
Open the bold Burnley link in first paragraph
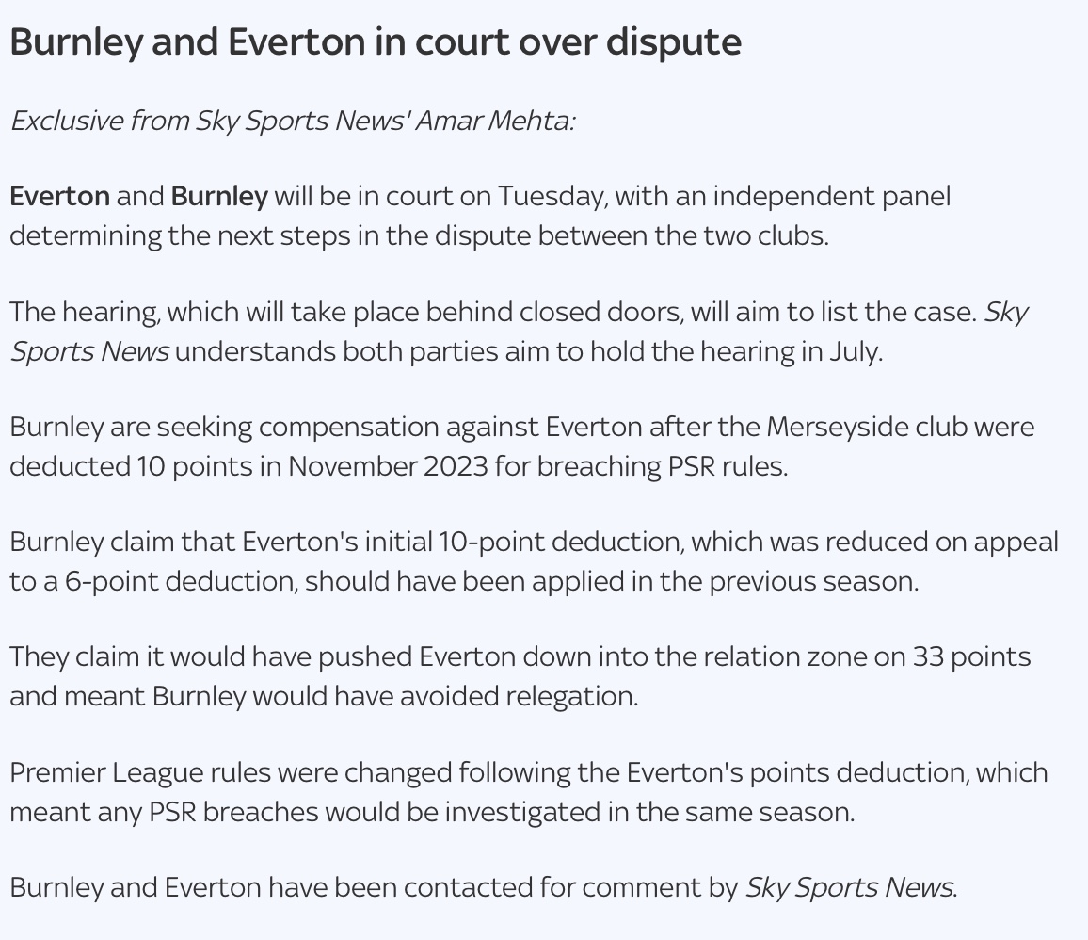tap(219, 196)
